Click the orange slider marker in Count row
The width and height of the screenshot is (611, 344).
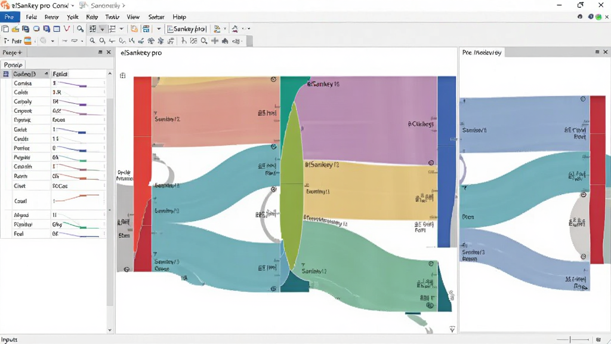(x=82, y=196)
